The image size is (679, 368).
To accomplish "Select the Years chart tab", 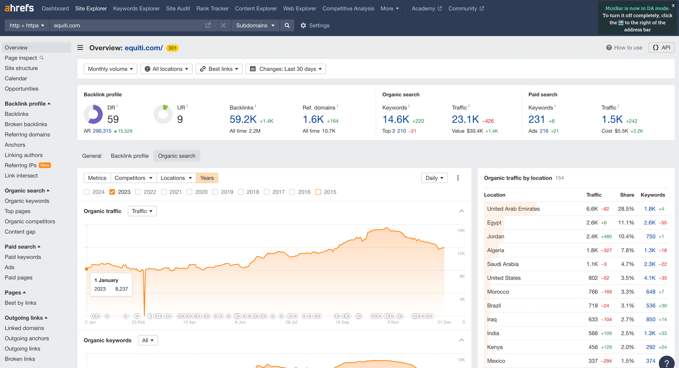I will (207, 178).
